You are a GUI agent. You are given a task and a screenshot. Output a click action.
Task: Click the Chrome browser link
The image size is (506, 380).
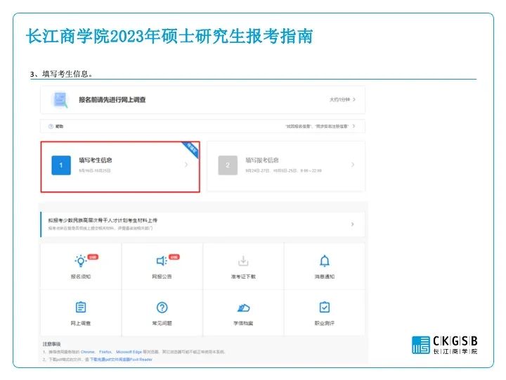click(x=87, y=352)
